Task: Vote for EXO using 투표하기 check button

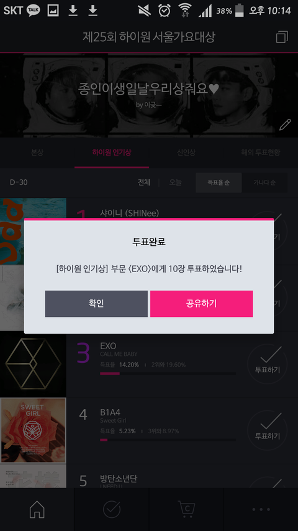Action: click(x=267, y=364)
